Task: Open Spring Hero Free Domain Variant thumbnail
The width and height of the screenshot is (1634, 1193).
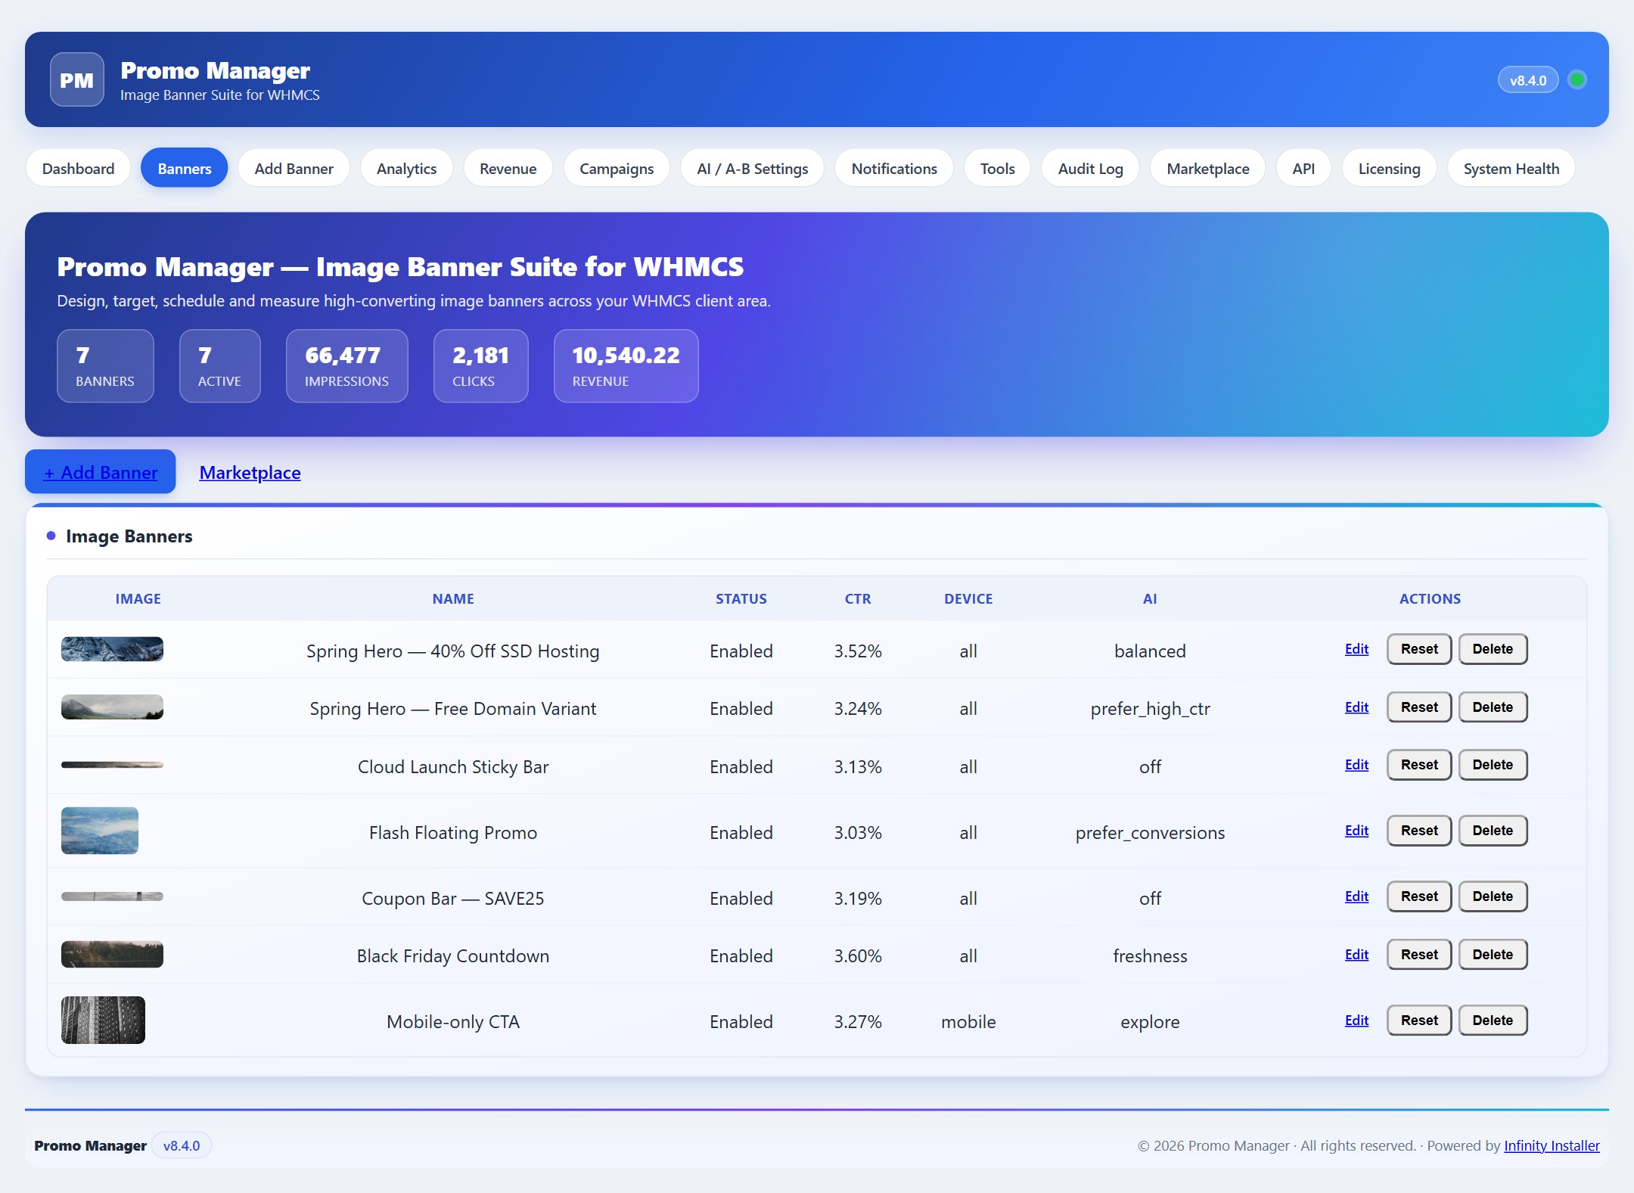Action: (x=112, y=707)
